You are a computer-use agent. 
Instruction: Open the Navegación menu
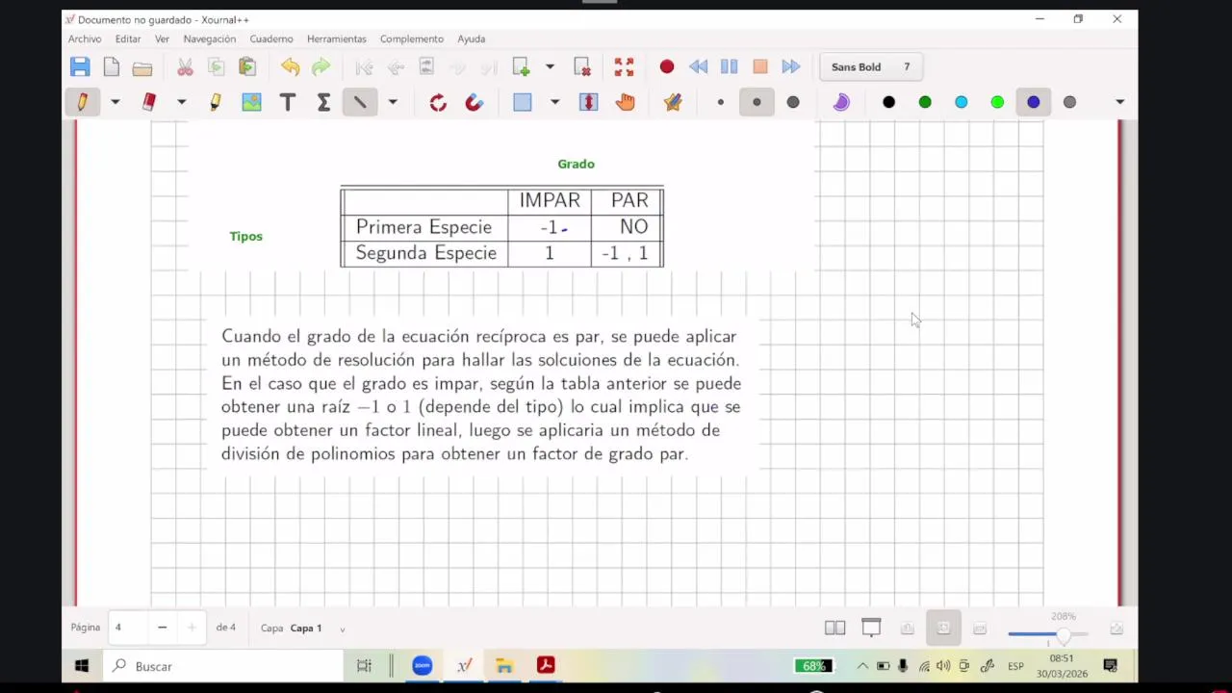pos(210,39)
